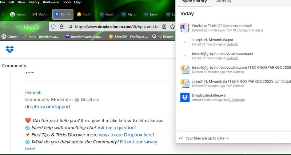Follow the dropbox.com/support link
The height and width of the screenshot is (155, 291).
coord(47,107)
